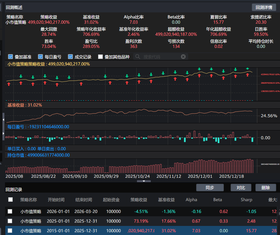Click the last red buy arrow on the strategy chart

[247, 75]
